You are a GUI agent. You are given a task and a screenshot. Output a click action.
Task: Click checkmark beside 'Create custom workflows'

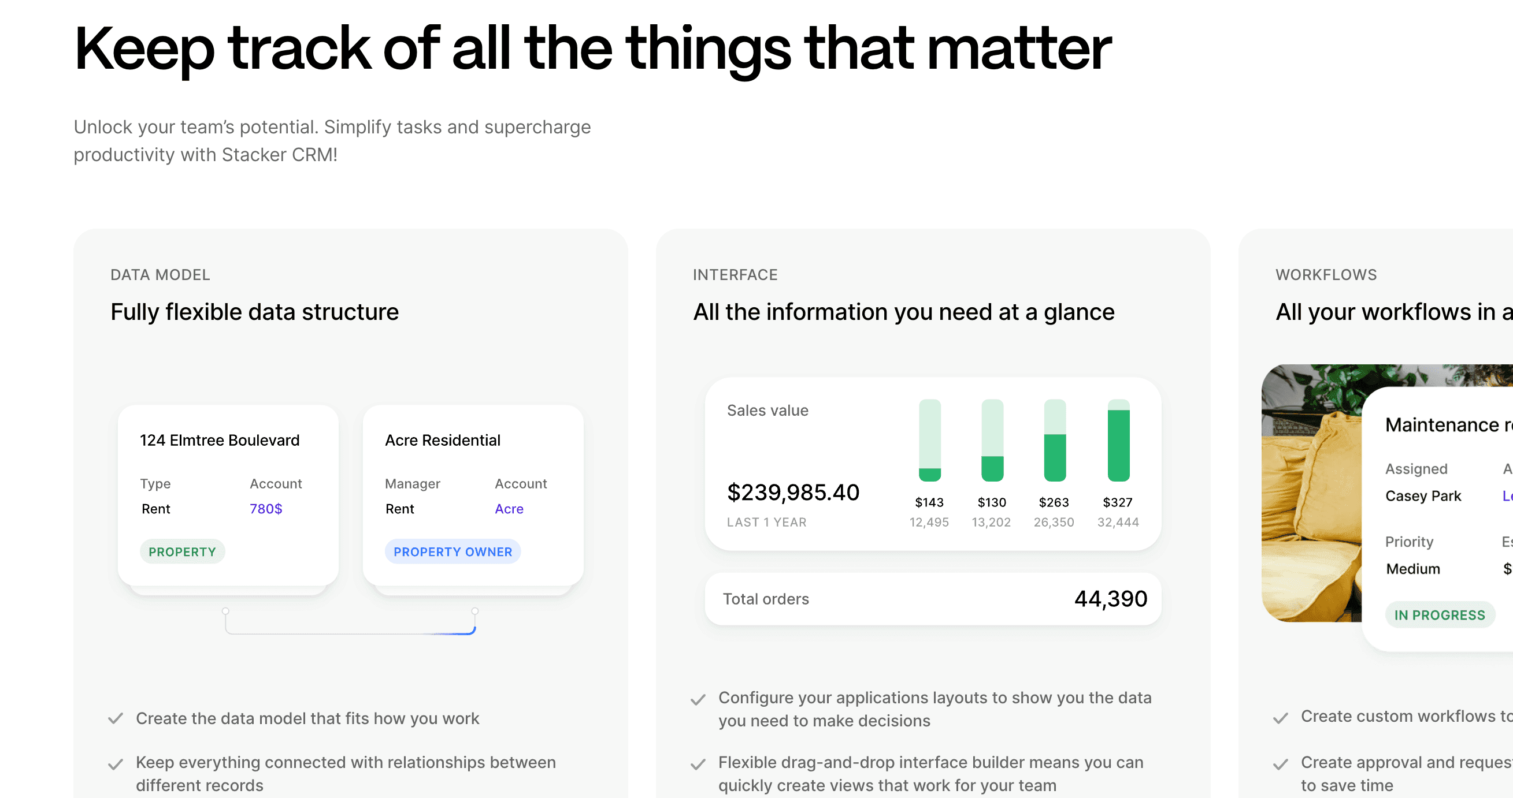pyautogui.click(x=1281, y=718)
